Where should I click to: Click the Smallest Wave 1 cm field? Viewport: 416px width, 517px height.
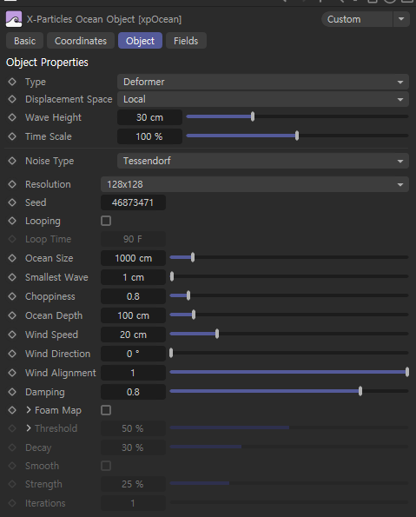[133, 277]
